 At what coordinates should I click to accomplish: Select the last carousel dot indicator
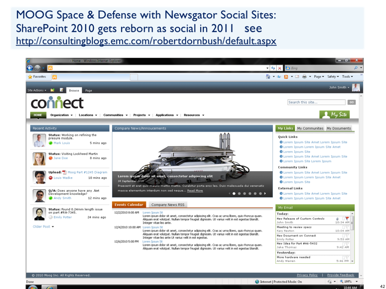click(260, 194)
